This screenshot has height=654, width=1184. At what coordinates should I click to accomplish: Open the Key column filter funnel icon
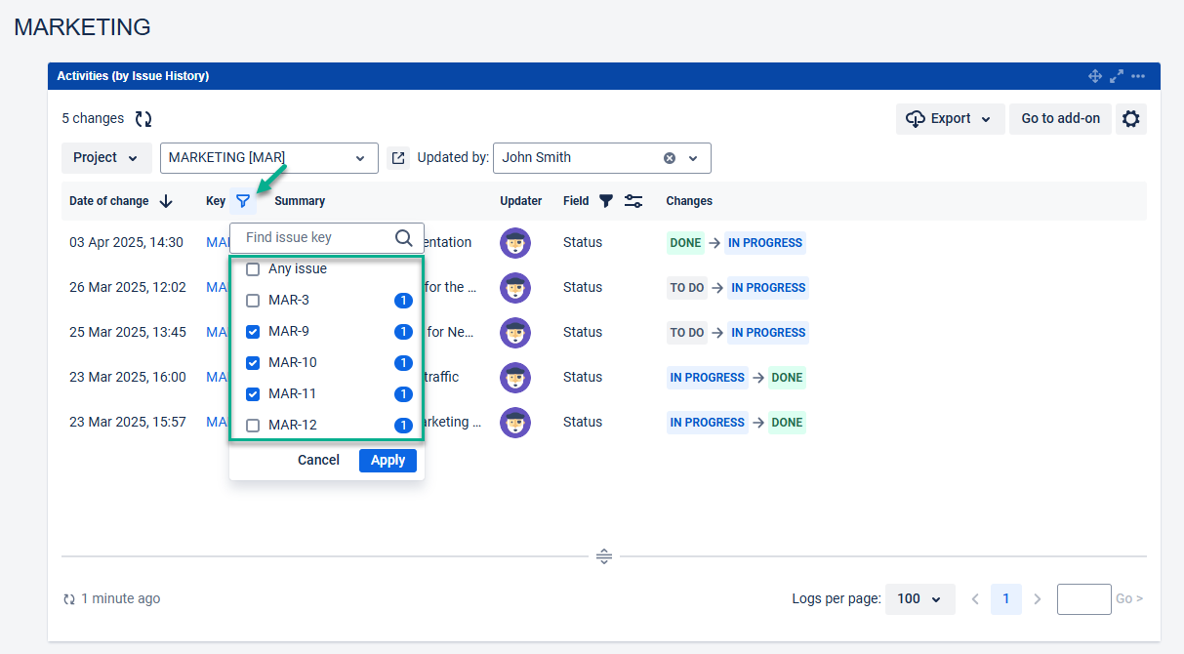tap(243, 201)
